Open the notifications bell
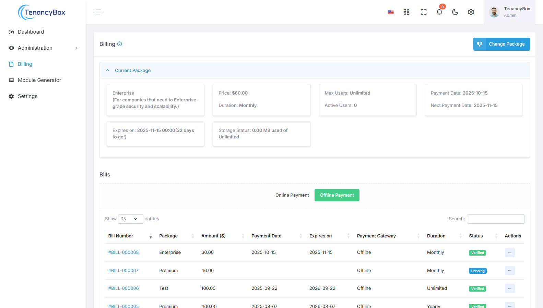Screen dimensions: 543x308 (x=439, y=12)
